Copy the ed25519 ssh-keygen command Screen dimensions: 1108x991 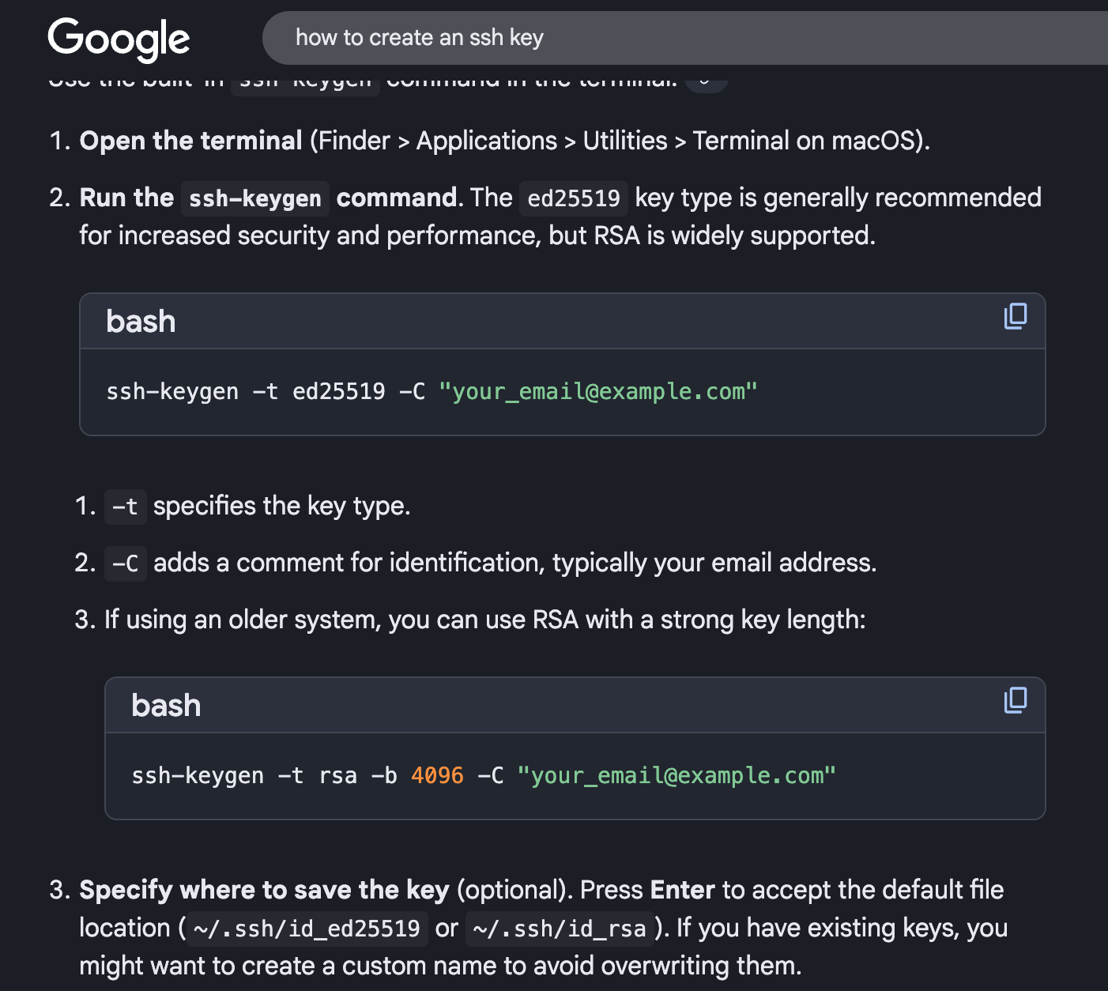[1015, 316]
